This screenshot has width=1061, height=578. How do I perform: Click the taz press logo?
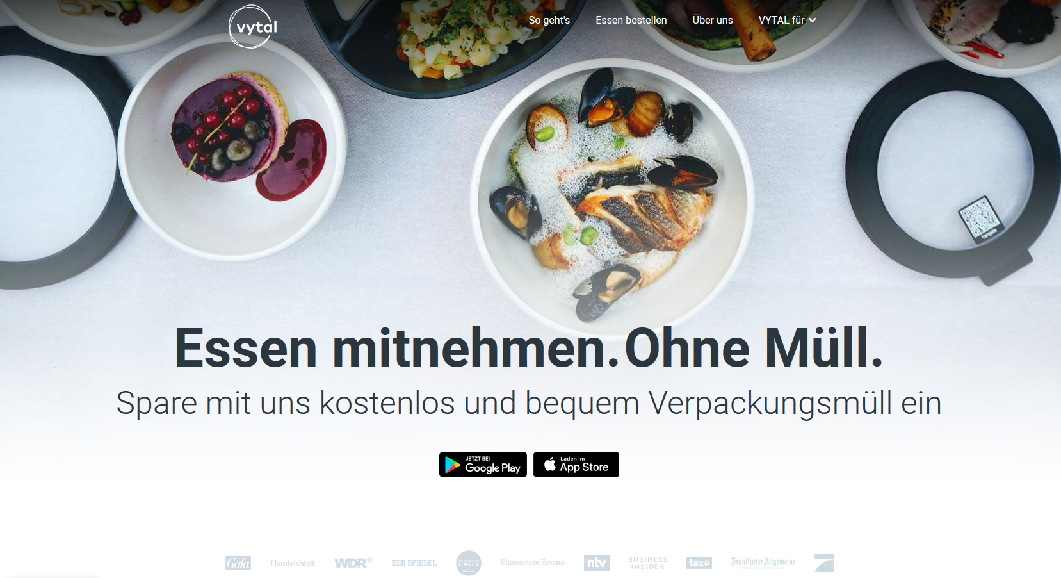tap(699, 563)
